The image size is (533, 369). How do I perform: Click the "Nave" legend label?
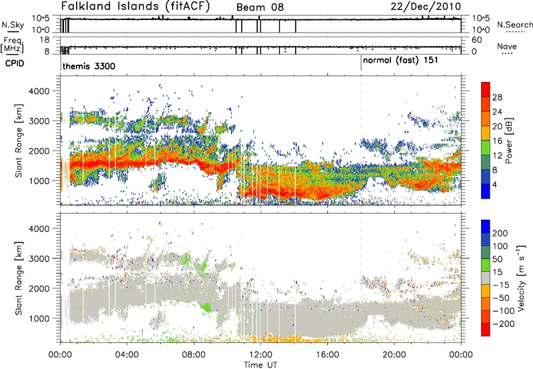tap(507, 46)
